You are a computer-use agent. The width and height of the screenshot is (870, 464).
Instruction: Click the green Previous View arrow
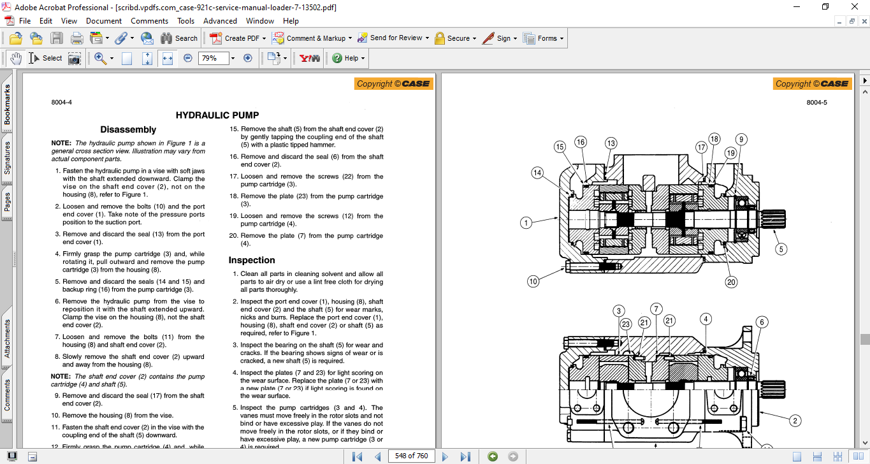click(x=493, y=456)
